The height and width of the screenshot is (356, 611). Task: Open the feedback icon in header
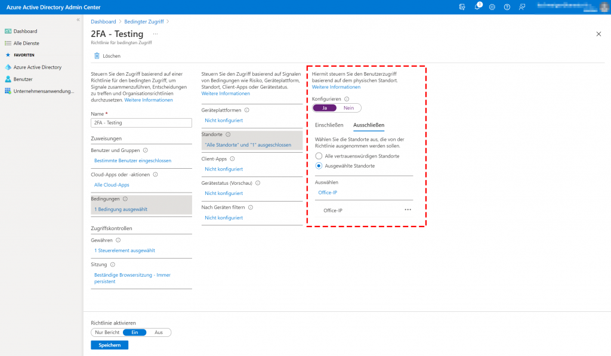[522, 7]
